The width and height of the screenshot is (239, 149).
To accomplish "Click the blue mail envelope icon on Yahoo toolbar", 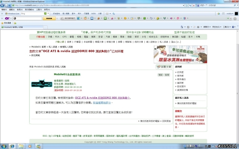I will coord(92,18).
